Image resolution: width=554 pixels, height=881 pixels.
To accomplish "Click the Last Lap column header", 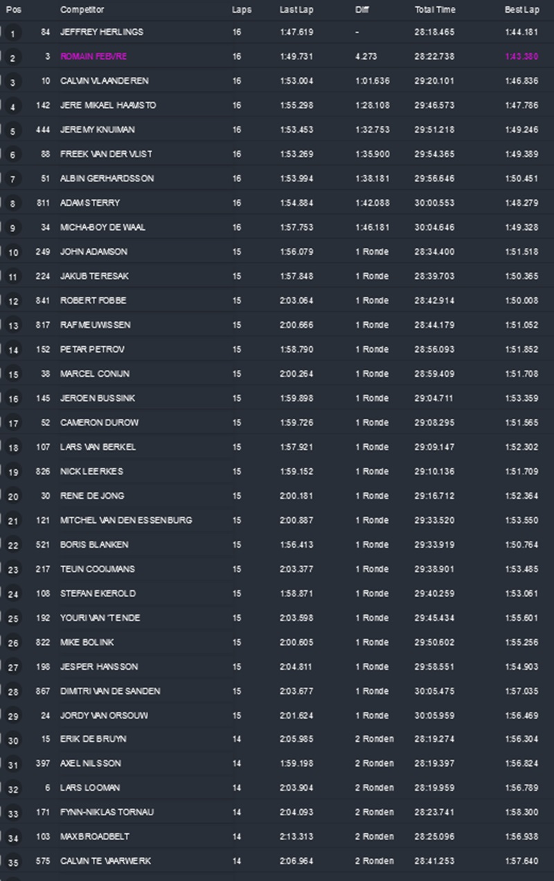I will tap(294, 10).
